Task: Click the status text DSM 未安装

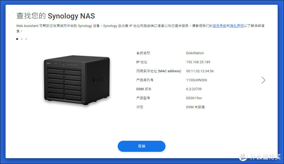Action: [196, 107]
